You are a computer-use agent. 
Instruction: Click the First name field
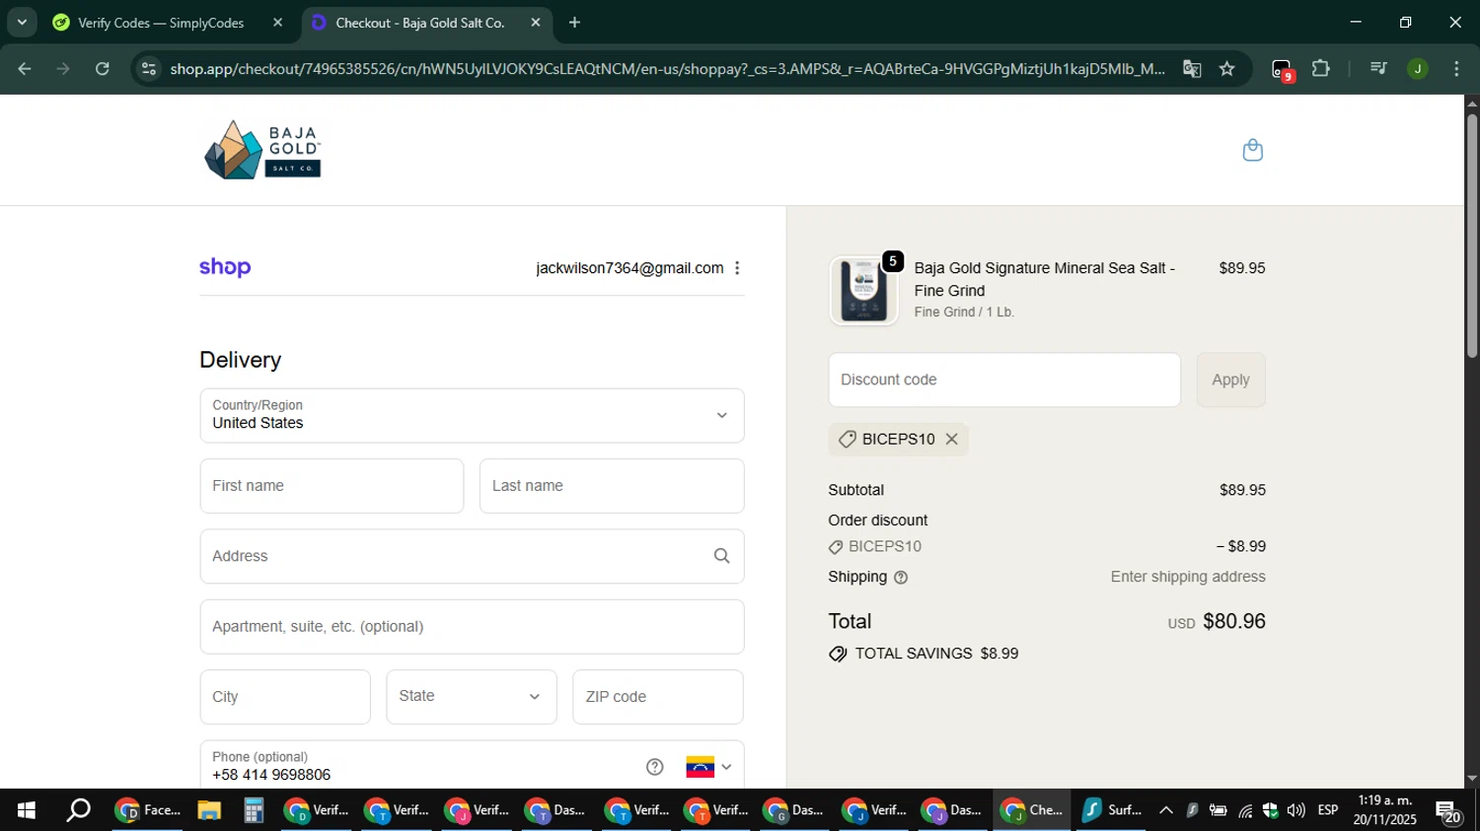click(x=332, y=486)
